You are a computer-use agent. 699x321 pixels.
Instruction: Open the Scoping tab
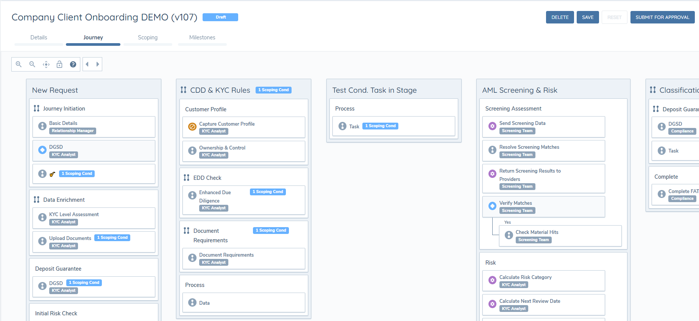pos(148,37)
